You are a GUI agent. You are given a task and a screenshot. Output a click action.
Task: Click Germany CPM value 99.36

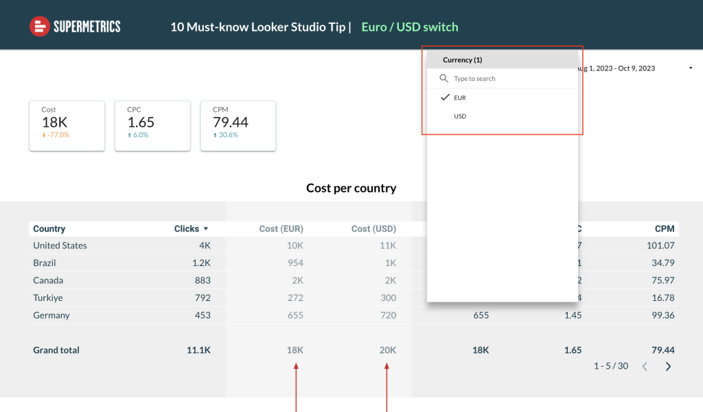click(x=663, y=315)
